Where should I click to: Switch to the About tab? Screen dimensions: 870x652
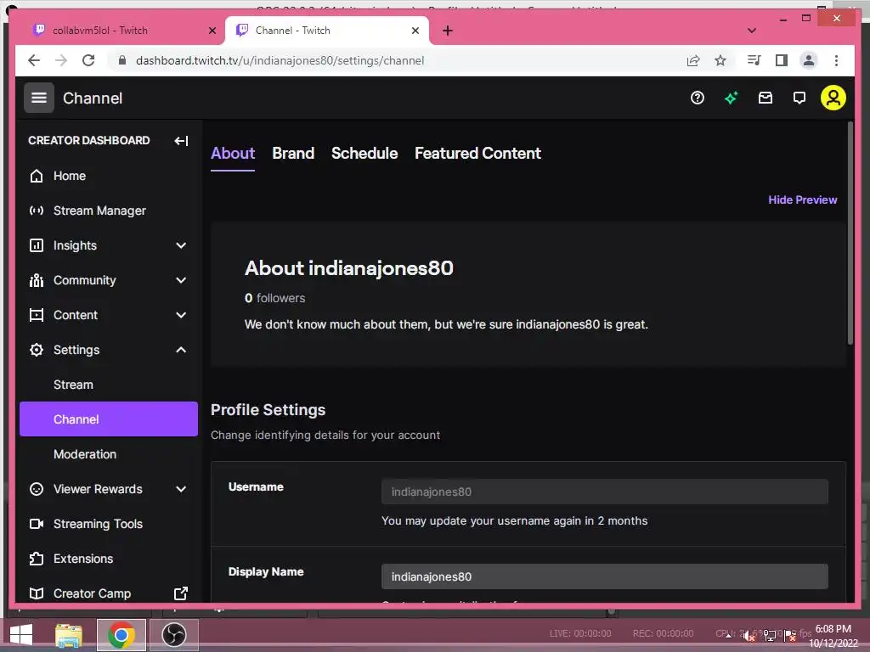[233, 154]
